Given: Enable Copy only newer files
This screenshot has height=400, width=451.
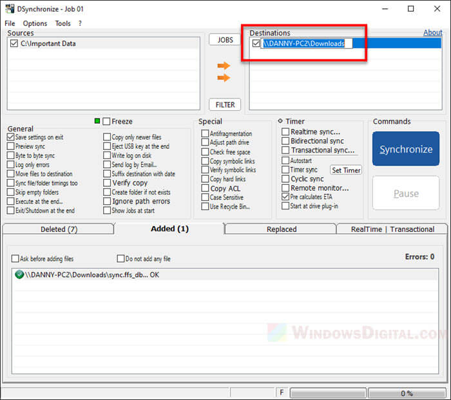Looking at the screenshot, I should tap(107, 137).
